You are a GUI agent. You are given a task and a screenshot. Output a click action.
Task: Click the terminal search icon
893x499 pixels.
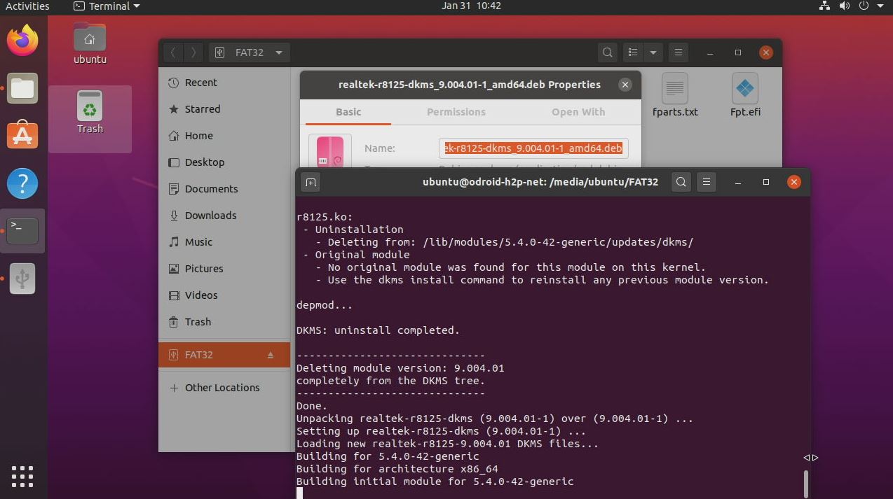681,182
